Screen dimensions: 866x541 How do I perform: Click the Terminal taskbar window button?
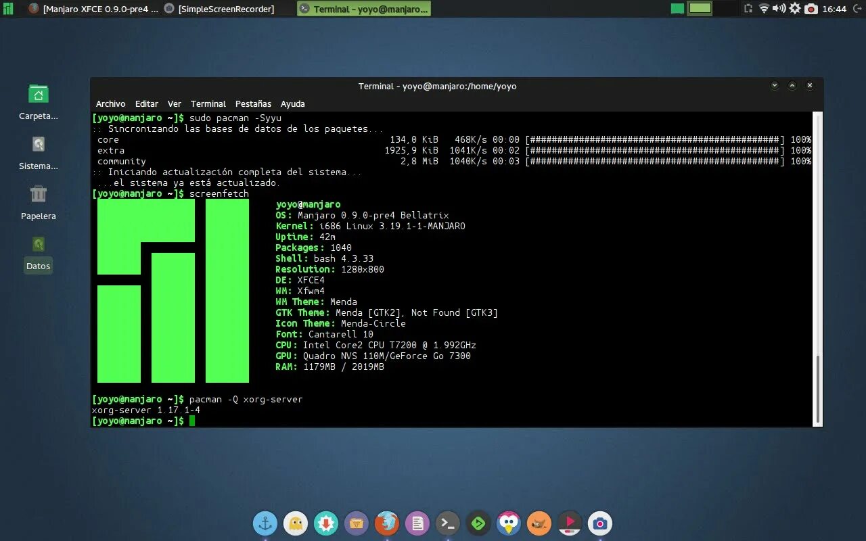tap(364, 9)
